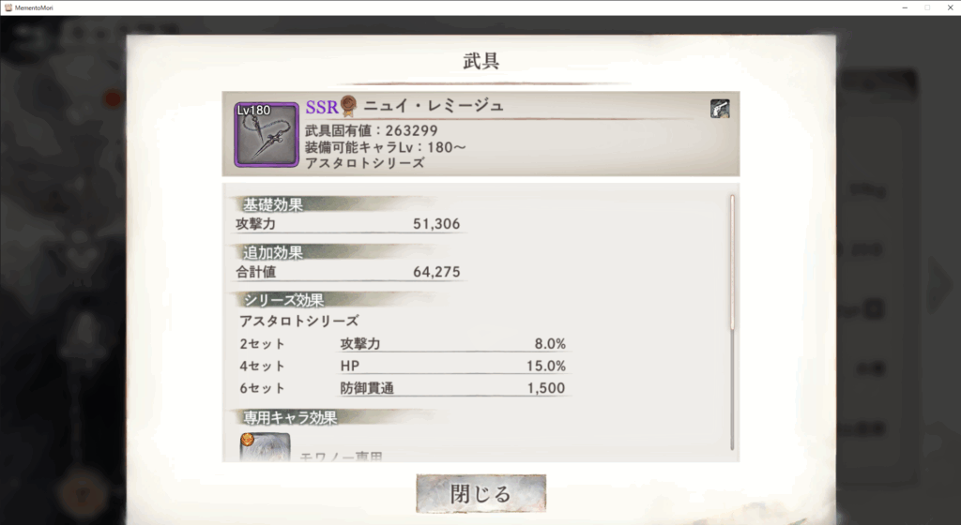Select the 6セット 防御貫通 1,500 row
This screenshot has width=961, height=525.
click(403, 388)
